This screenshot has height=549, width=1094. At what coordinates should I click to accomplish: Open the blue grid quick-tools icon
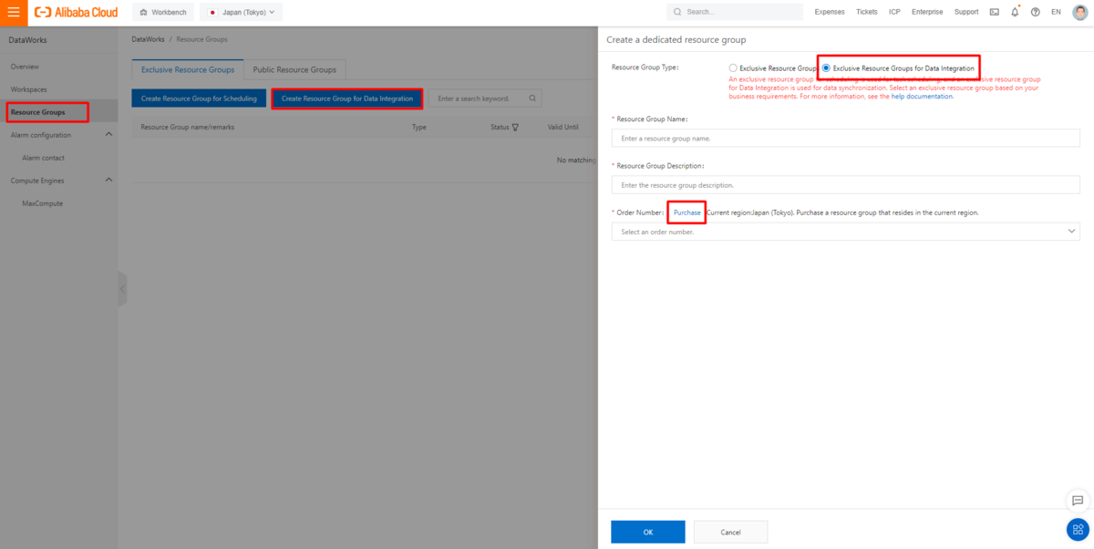click(x=1079, y=529)
